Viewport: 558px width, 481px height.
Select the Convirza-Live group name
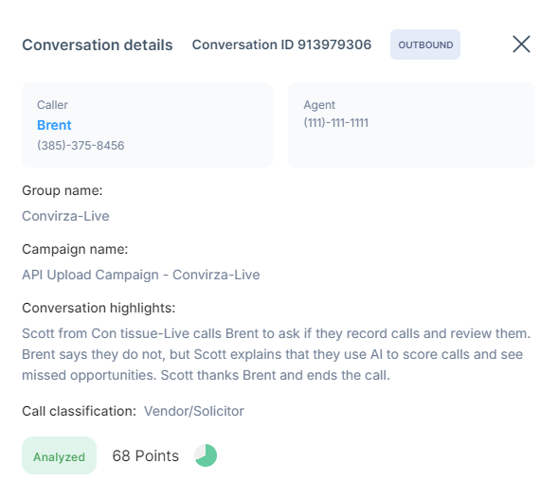pos(65,216)
